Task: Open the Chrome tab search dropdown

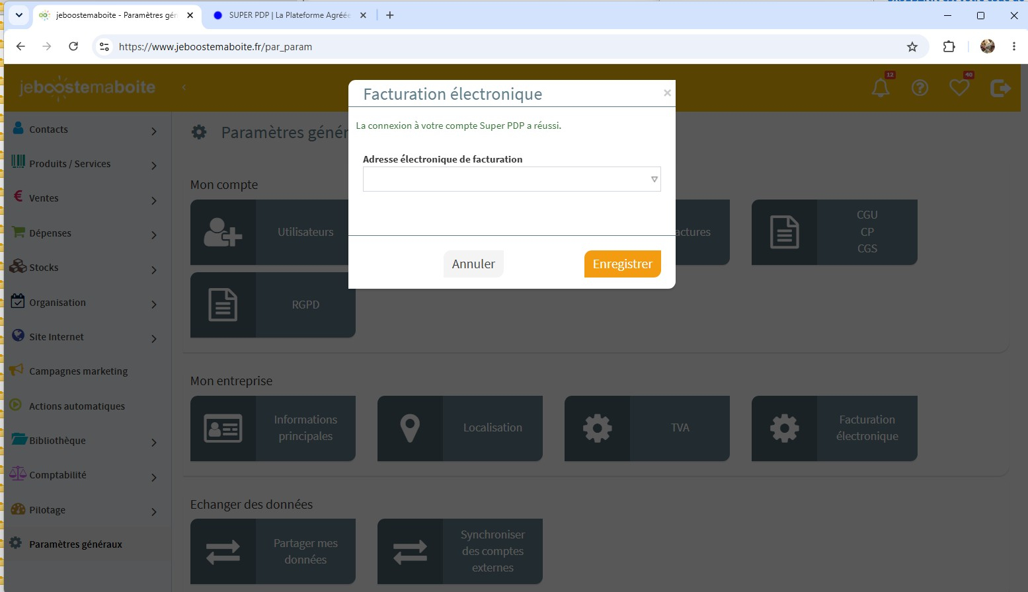Action: [19, 15]
